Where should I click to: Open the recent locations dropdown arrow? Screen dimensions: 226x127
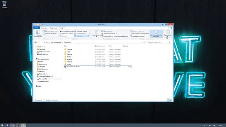pyautogui.click(x=42, y=42)
